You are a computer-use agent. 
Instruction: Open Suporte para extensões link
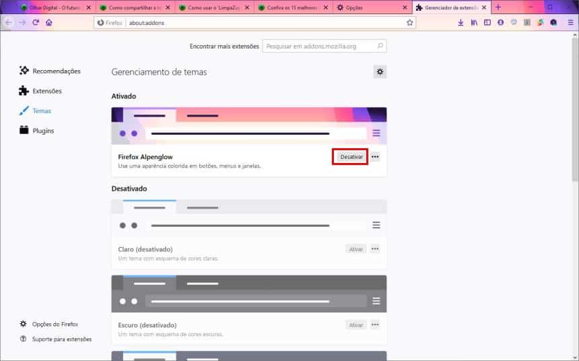click(x=55, y=339)
